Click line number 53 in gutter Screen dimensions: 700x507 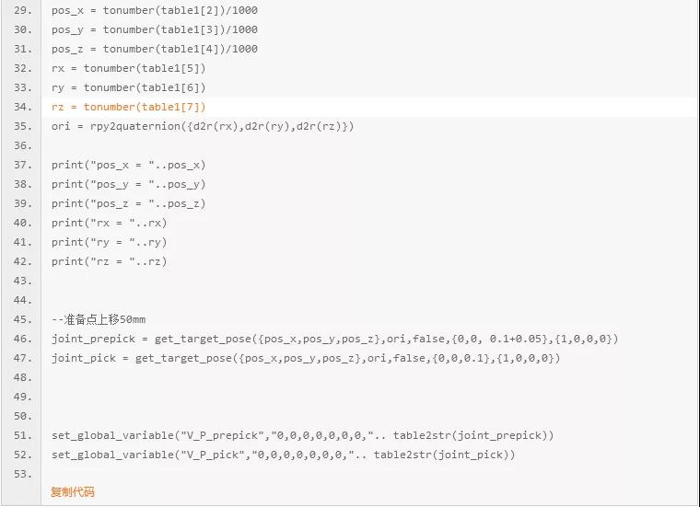pos(23,474)
